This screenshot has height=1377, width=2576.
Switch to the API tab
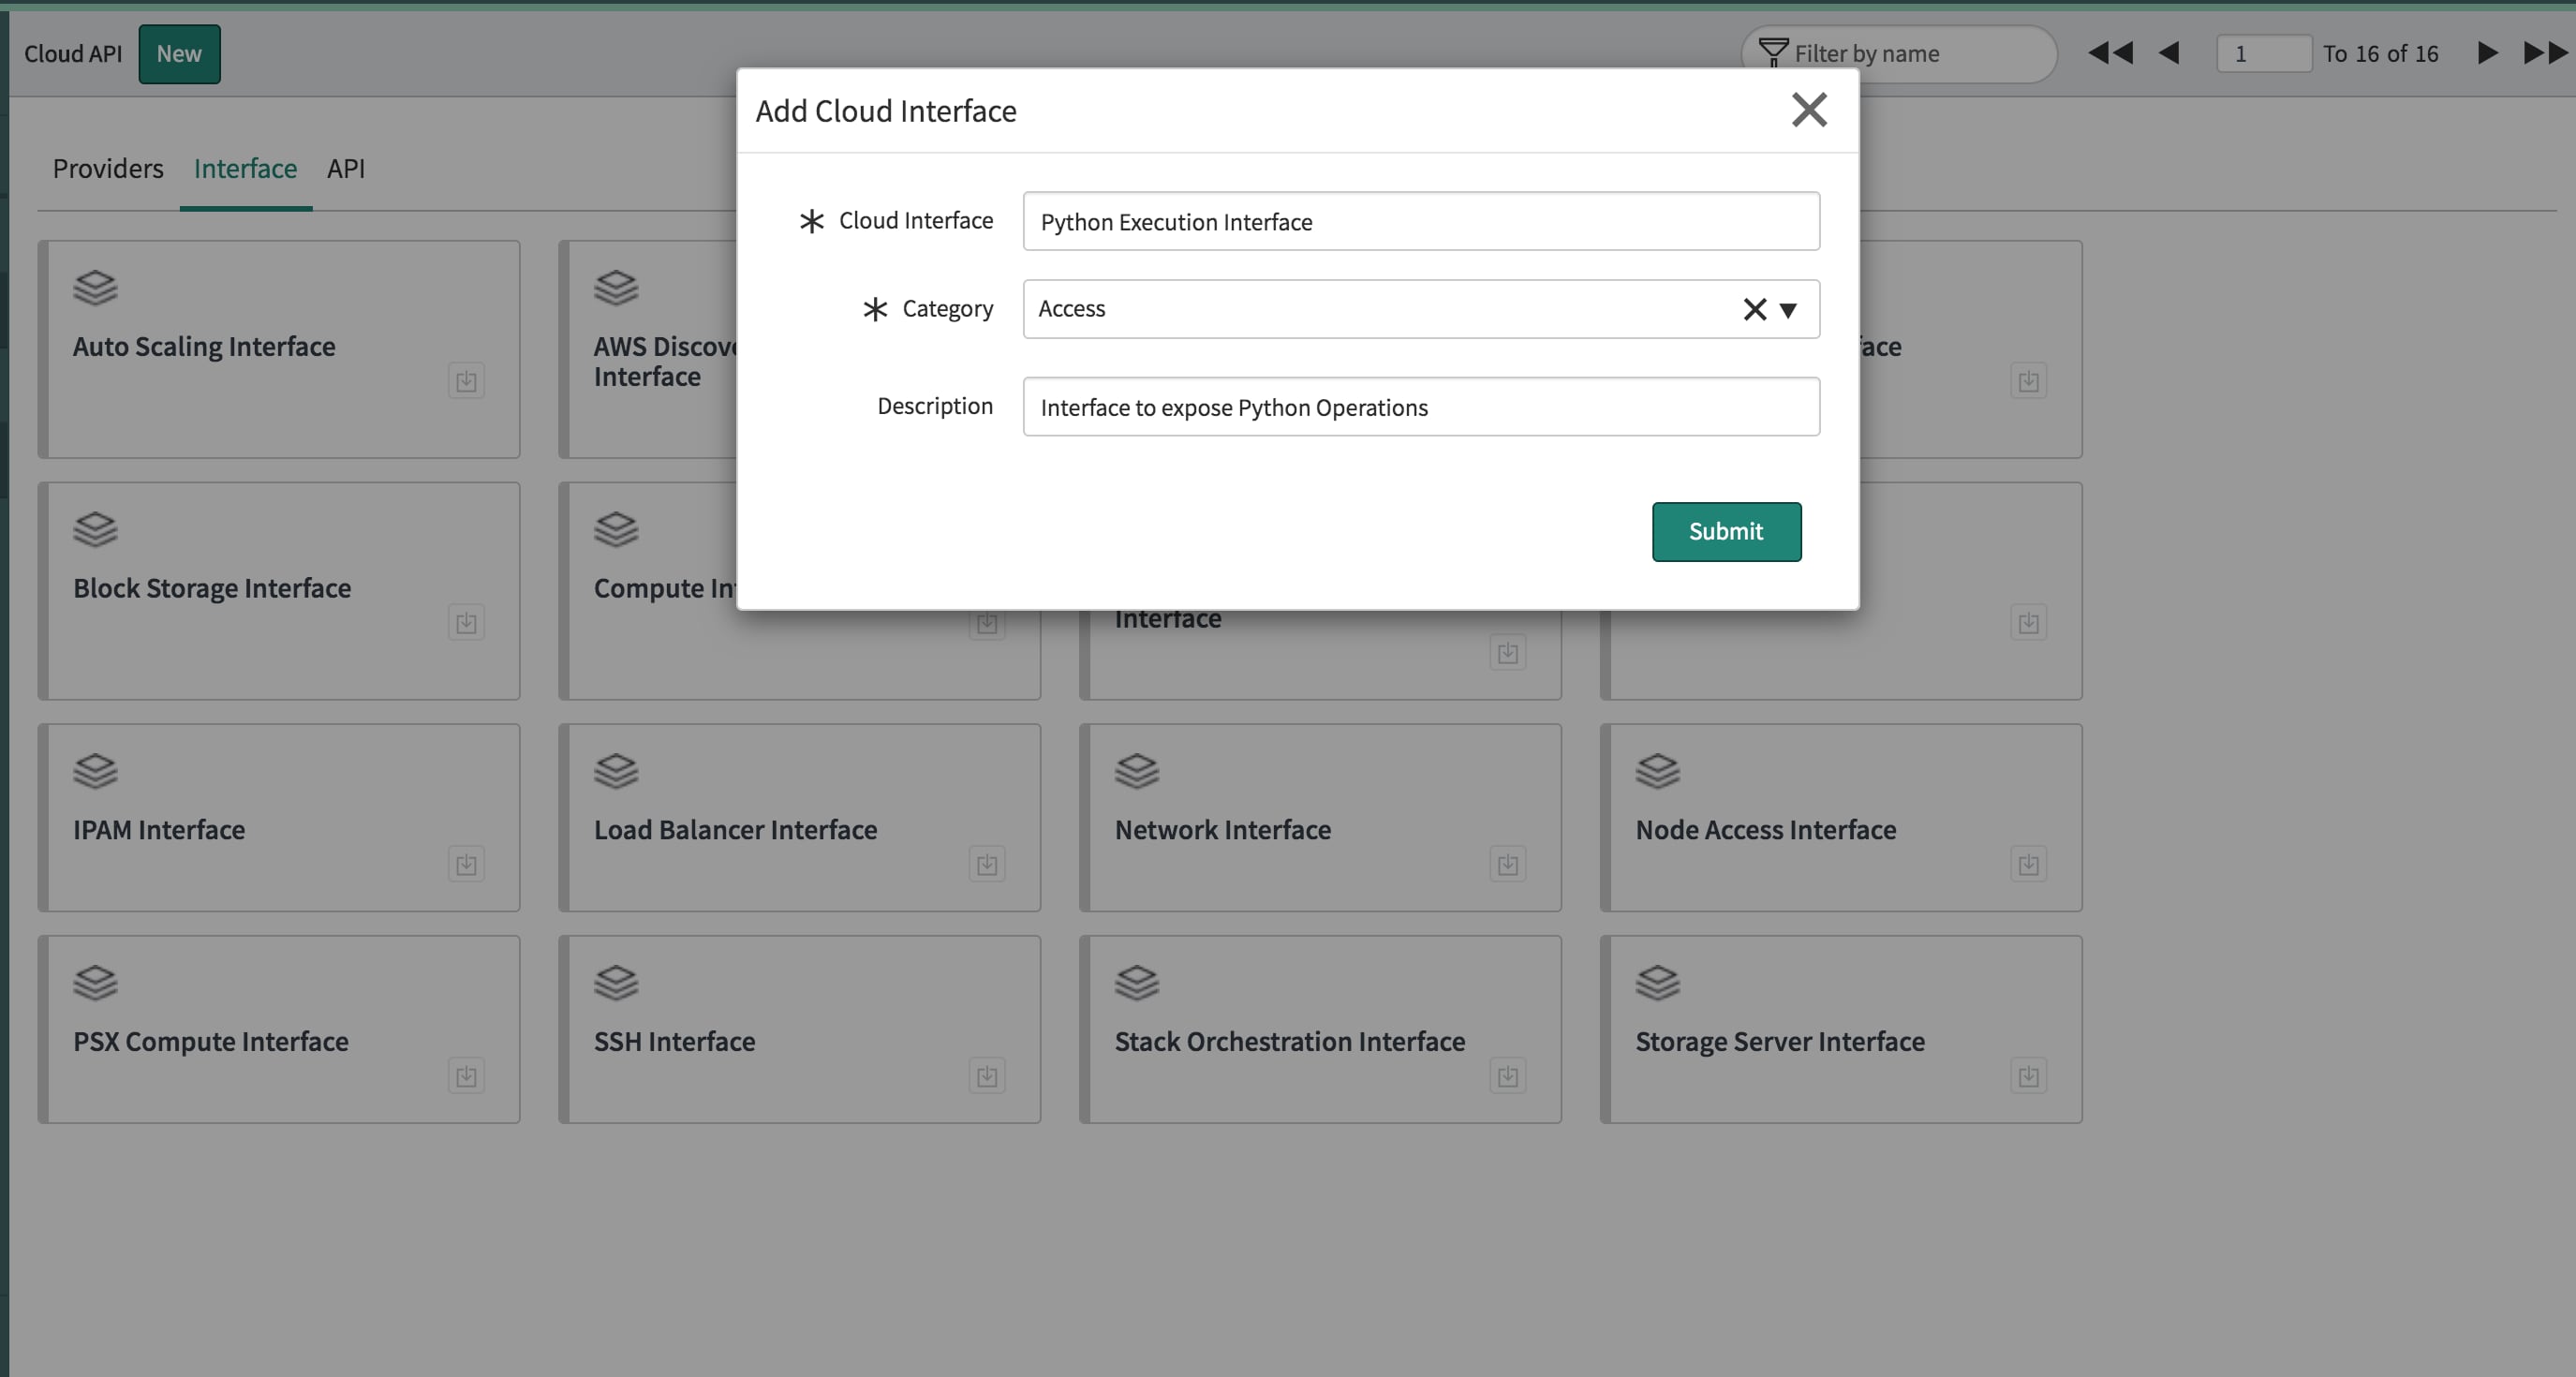click(x=345, y=168)
